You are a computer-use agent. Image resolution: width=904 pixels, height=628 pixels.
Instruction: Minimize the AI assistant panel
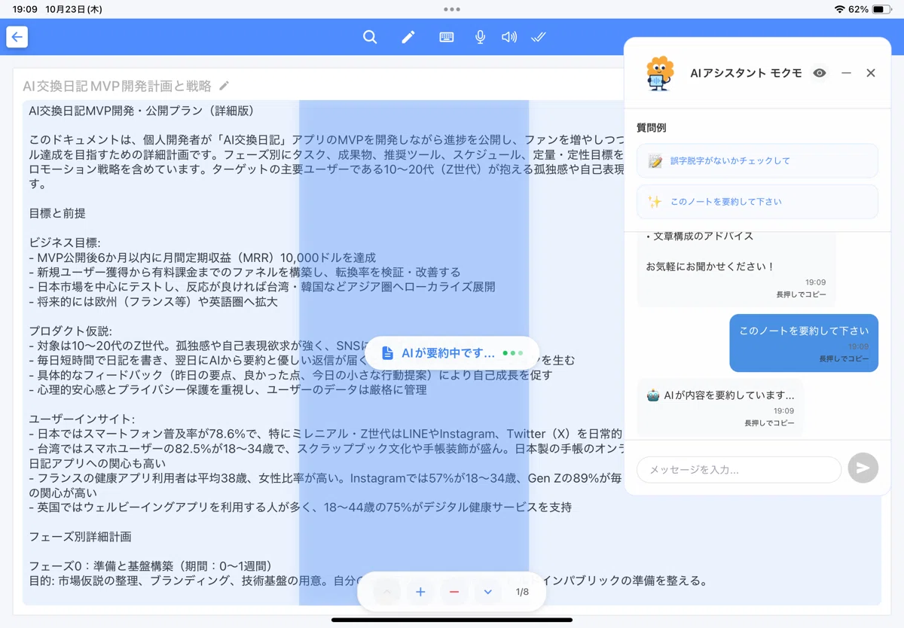tap(847, 73)
